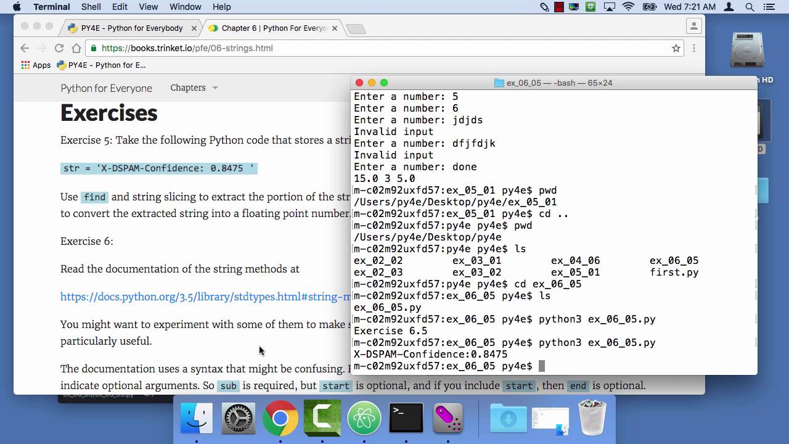Click the Chrome profile button

pos(693,26)
